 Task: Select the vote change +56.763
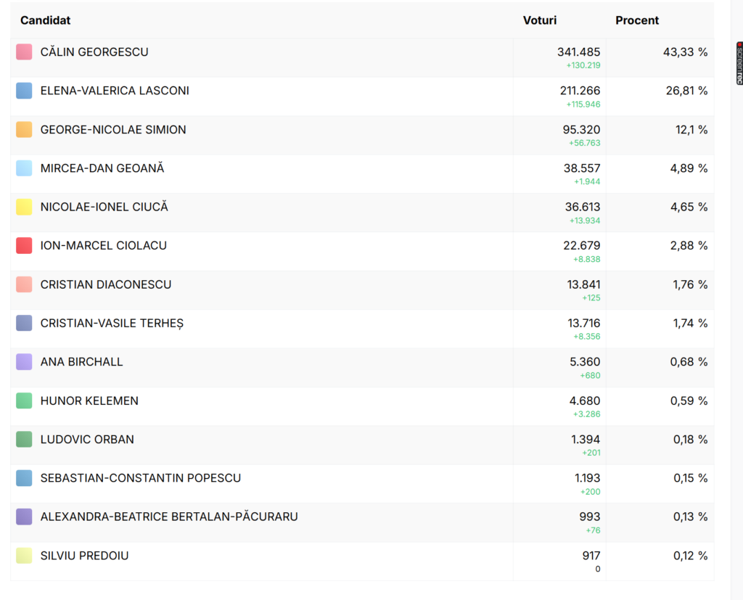pos(585,143)
